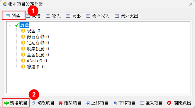Open the 收入 tab
The width and height of the screenshot is (195, 108).
point(54,16)
